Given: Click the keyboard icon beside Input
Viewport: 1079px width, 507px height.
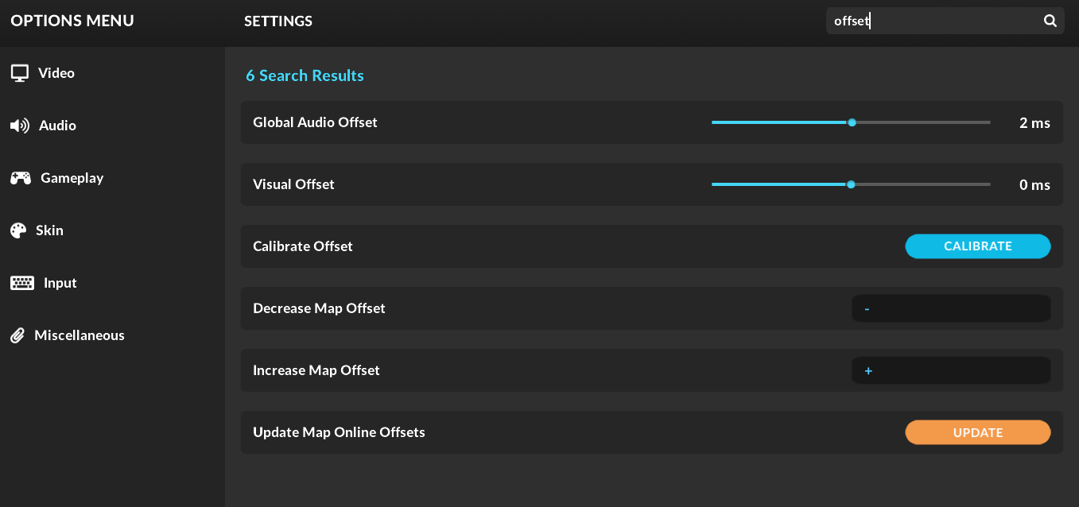Looking at the screenshot, I should coord(21,283).
